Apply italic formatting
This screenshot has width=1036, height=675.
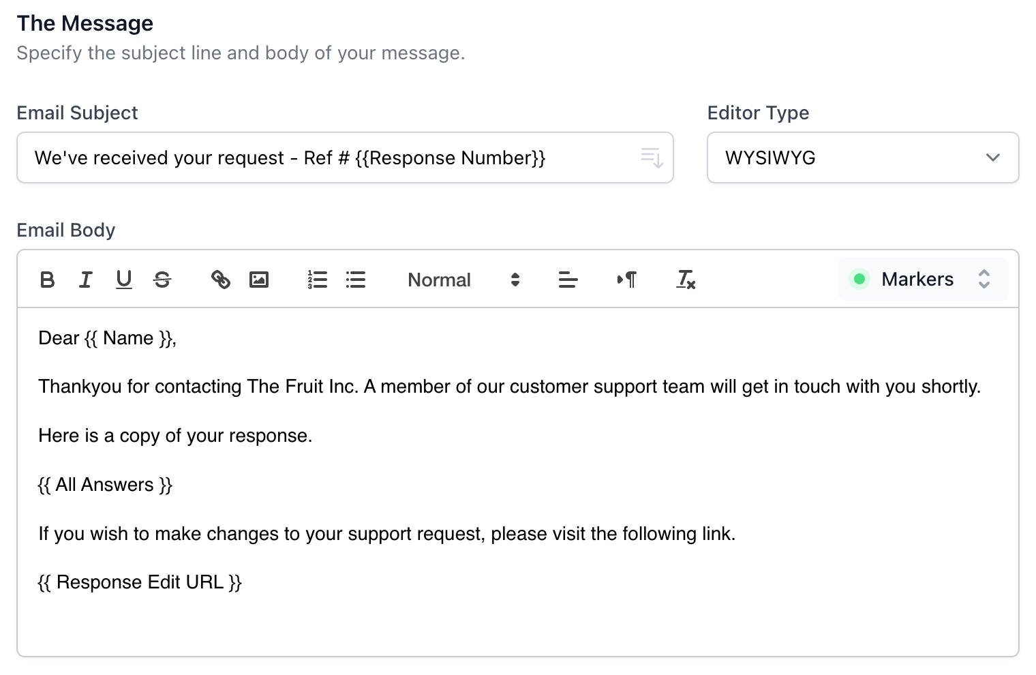85,280
